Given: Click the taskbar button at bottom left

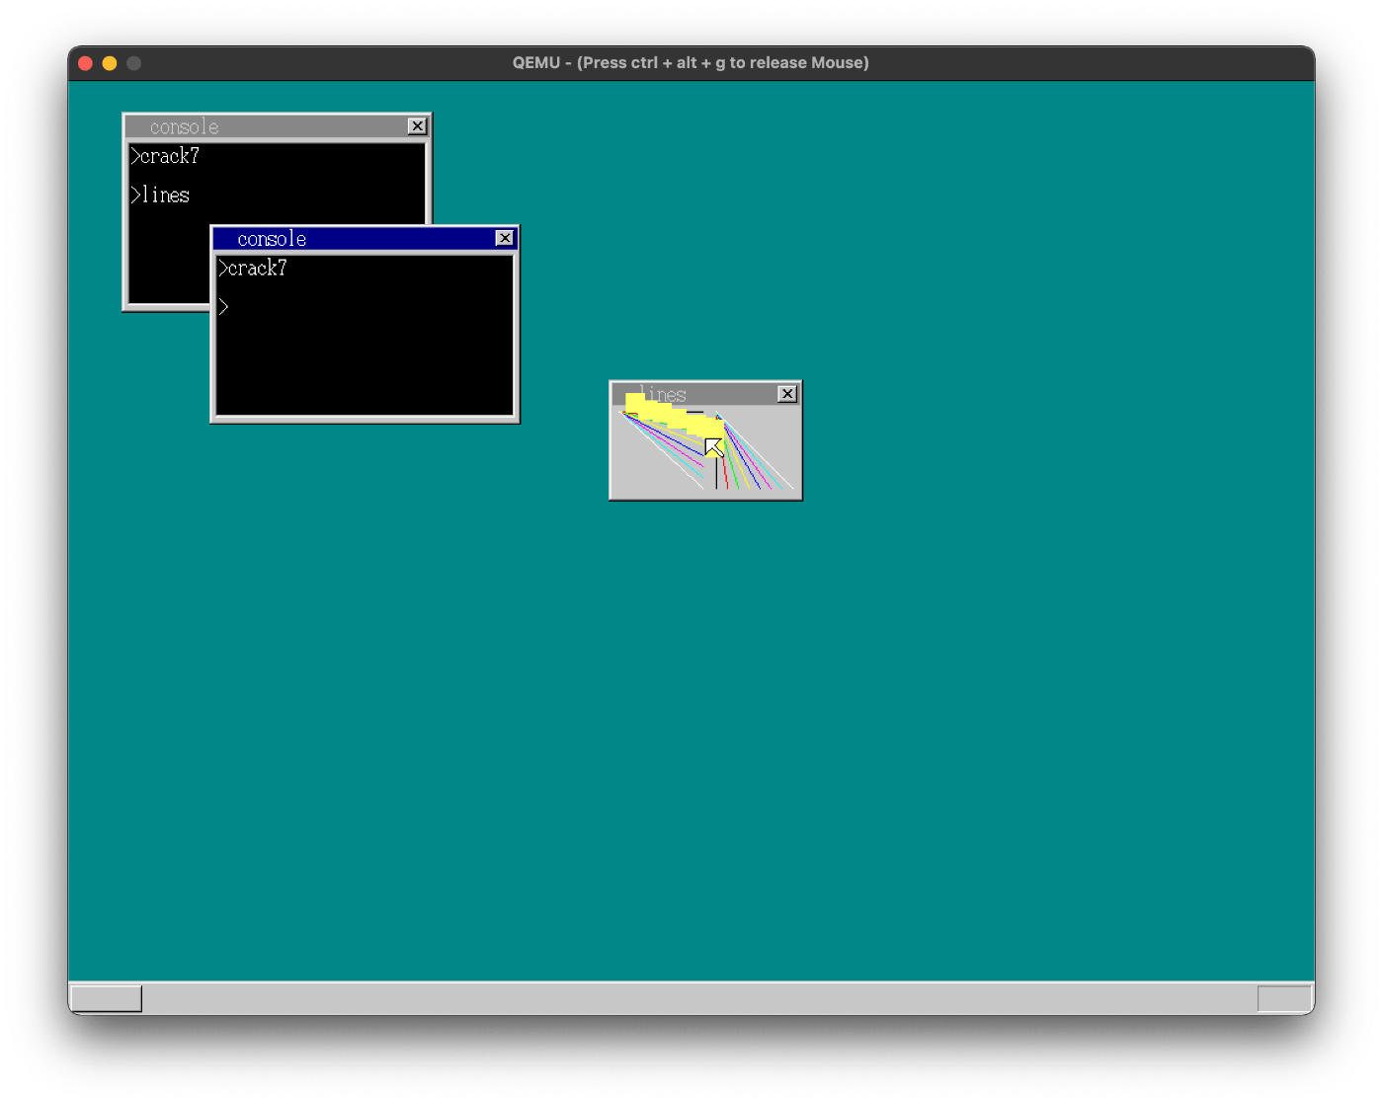Looking at the screenshot, I should pos(106,998).
